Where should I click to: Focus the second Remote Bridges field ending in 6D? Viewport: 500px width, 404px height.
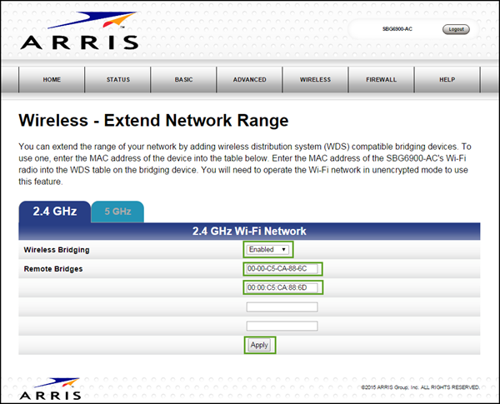(282, 287)
